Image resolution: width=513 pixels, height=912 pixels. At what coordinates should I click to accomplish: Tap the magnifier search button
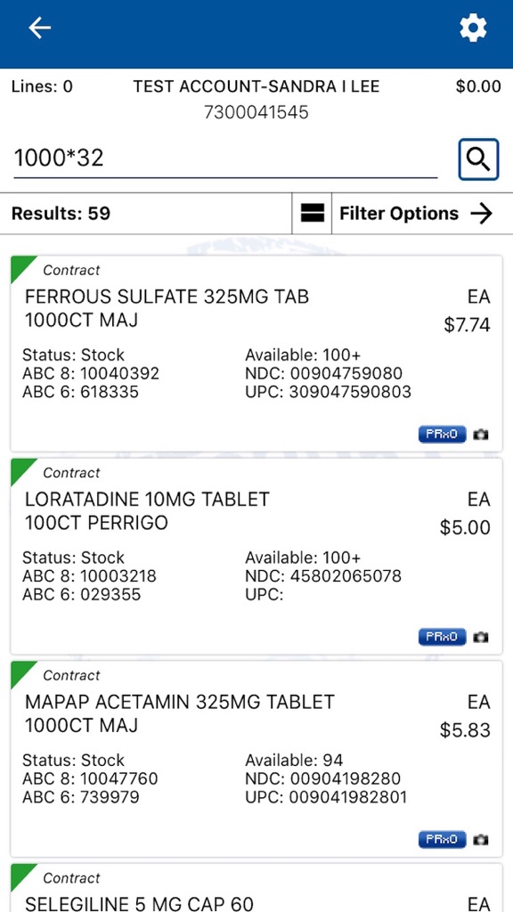[x=478, y=159]
